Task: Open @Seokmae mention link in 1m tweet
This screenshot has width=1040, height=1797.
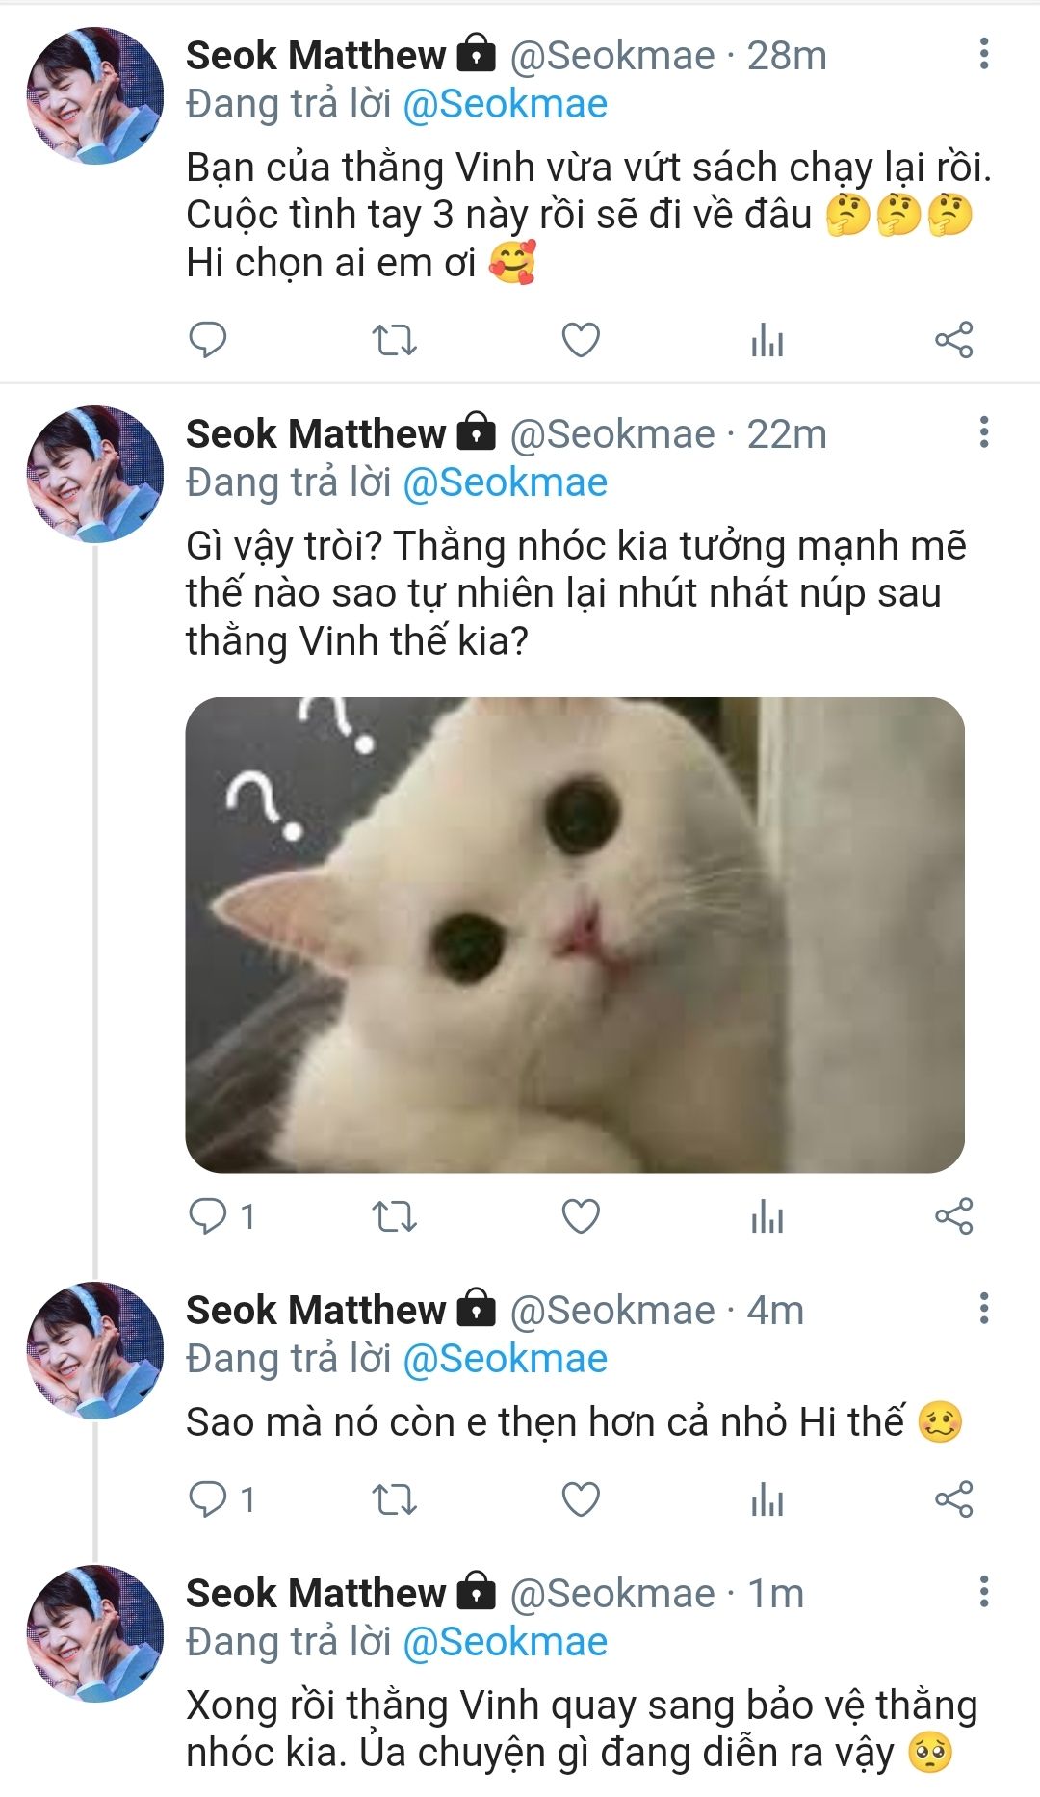Action: click(x=505, y=1642)
